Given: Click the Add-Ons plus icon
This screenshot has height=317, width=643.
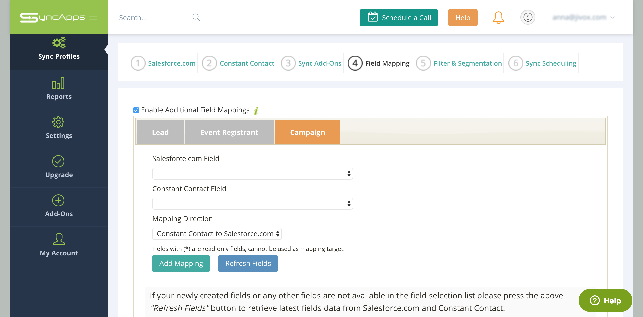Looking at the screenshot, I should coord(58,200).
